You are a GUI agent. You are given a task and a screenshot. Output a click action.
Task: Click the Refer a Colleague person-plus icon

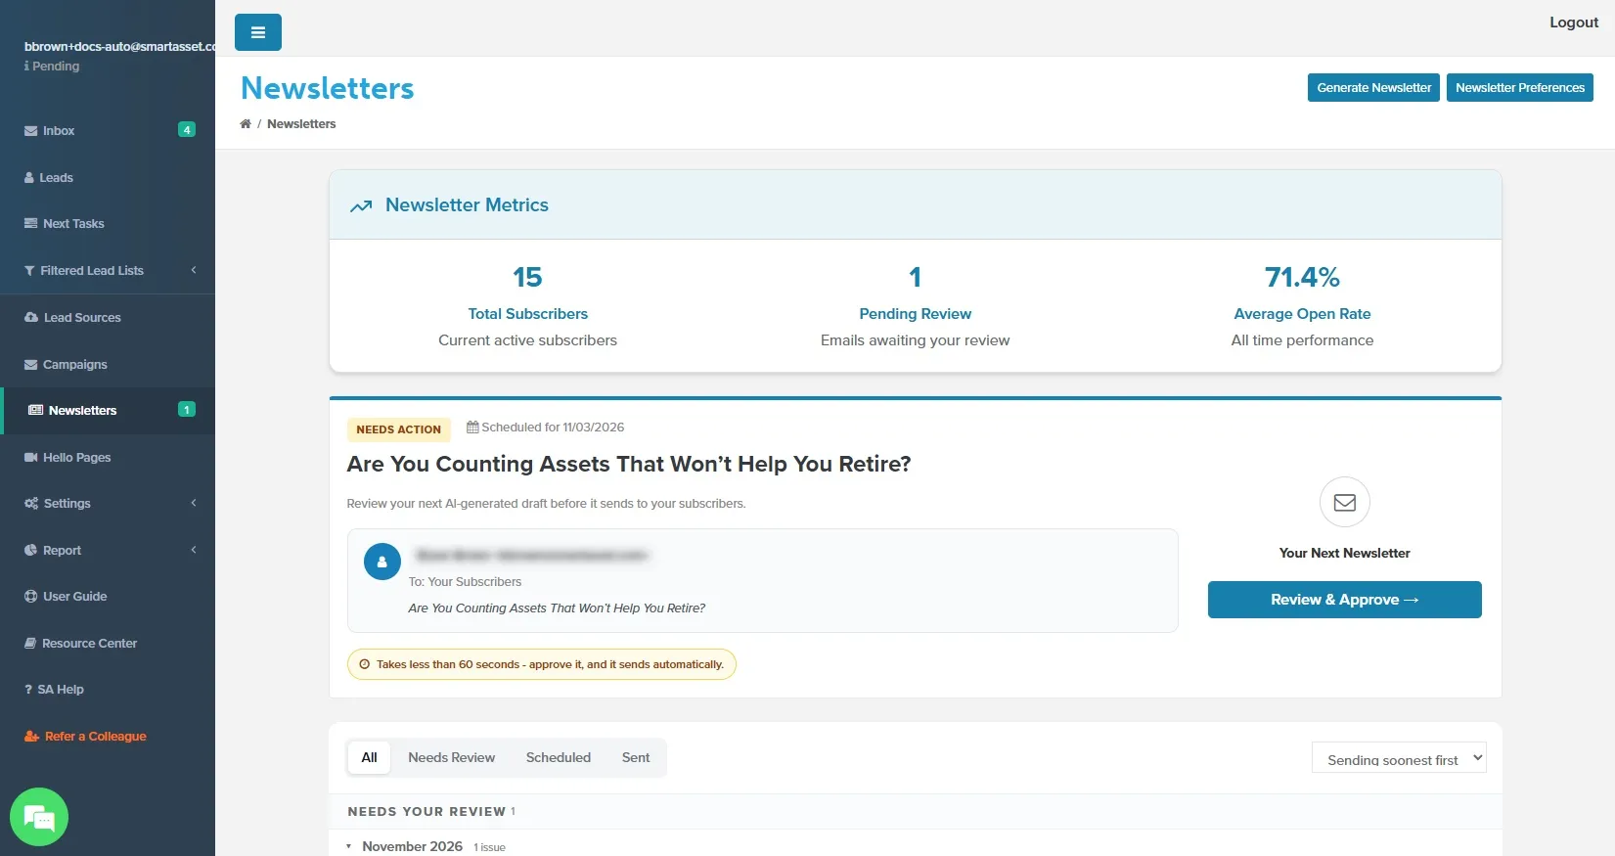31,737
